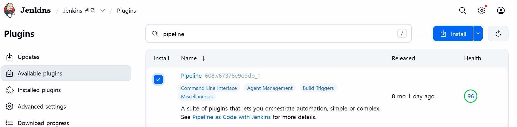
Task: Click the Name sort arrow
Action: pyautogui.click(x=203, y=58)
